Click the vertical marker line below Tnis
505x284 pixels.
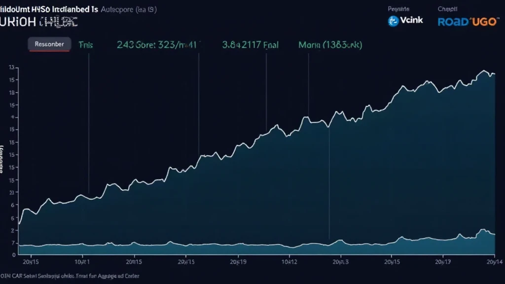(89, 123)
